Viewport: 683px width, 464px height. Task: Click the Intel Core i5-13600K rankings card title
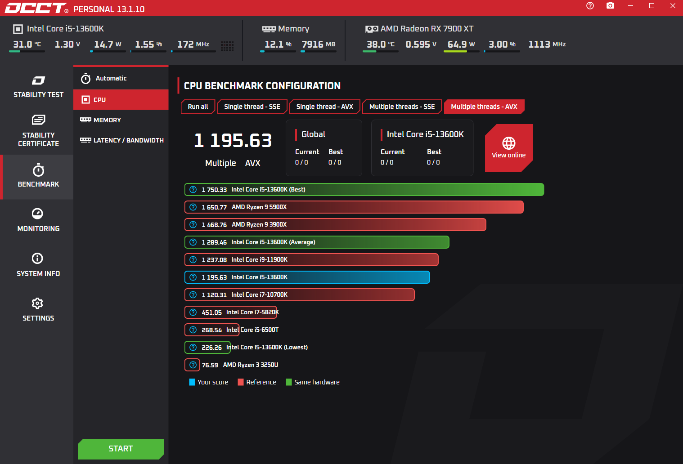point(425,134)
